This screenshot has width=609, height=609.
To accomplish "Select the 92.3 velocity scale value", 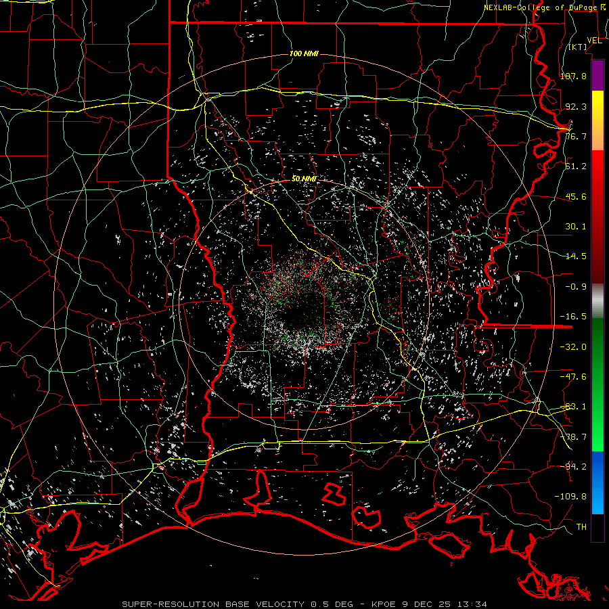I will click(576, 106).
